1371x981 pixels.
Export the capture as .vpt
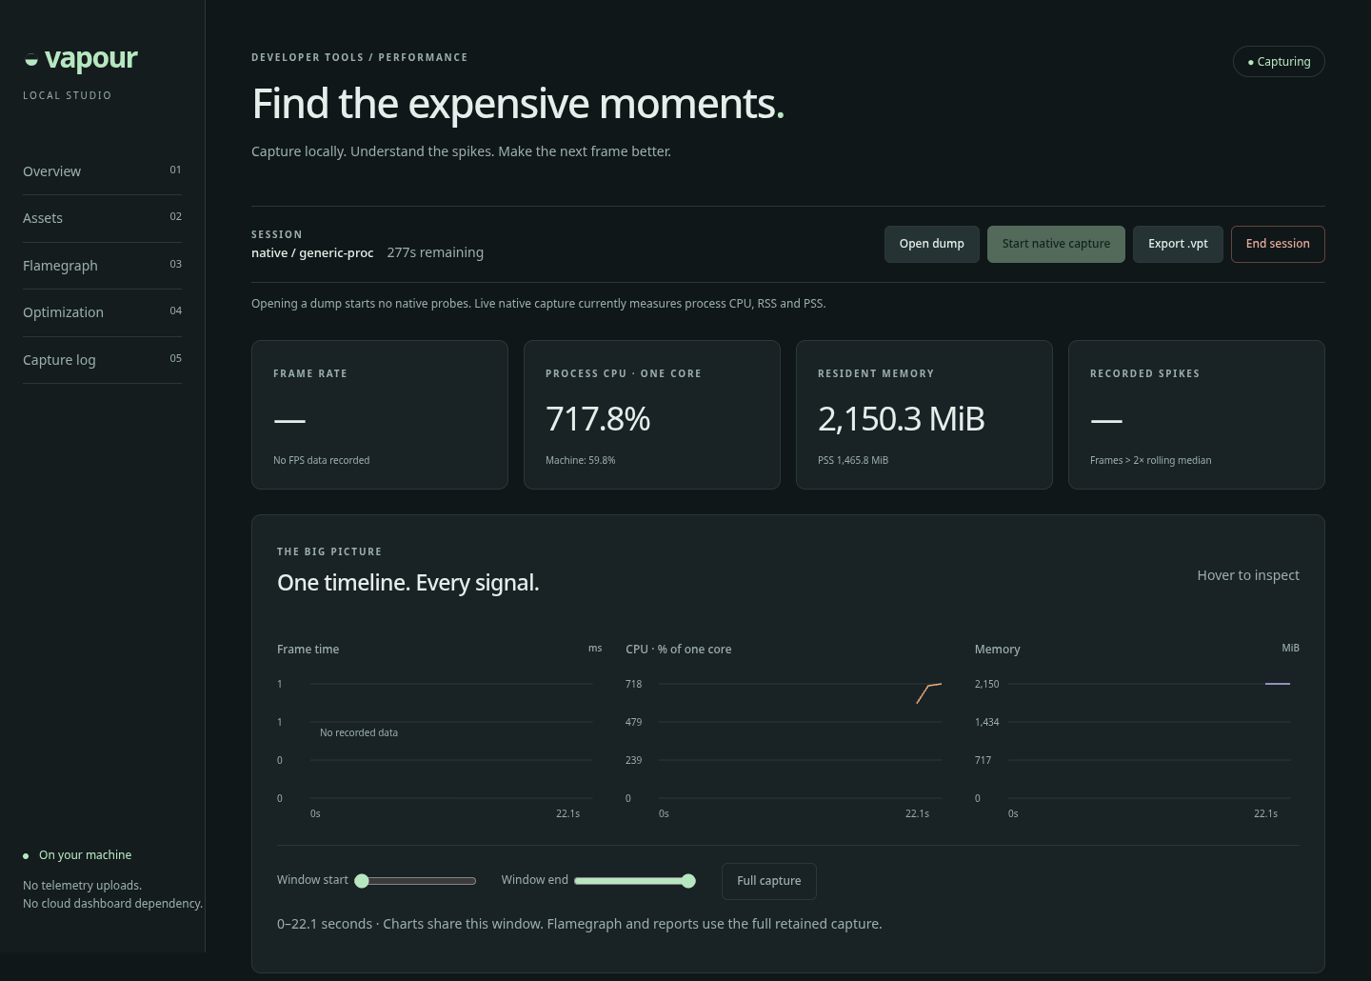(x=1178, y=244)
